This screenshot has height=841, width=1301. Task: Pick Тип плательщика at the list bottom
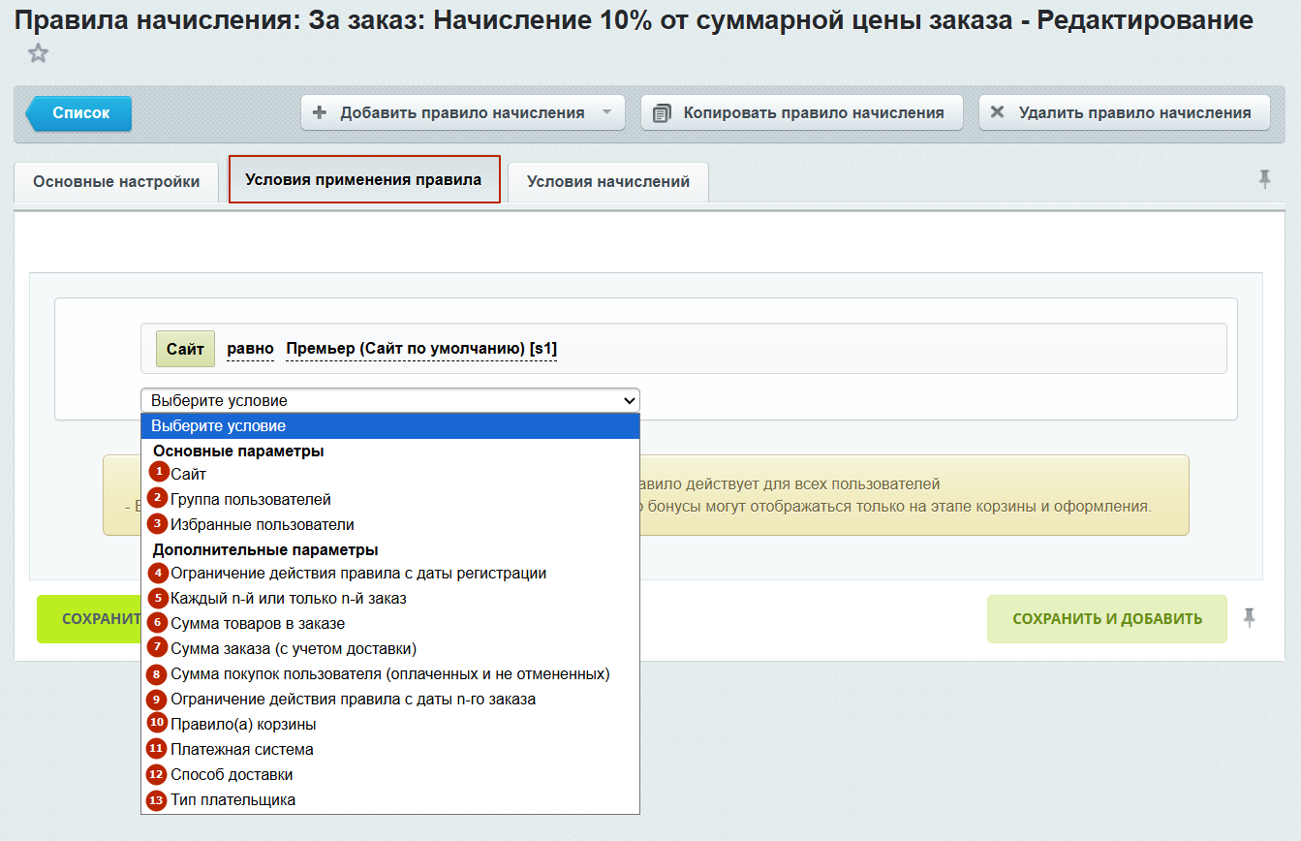[x=232, y=800]
